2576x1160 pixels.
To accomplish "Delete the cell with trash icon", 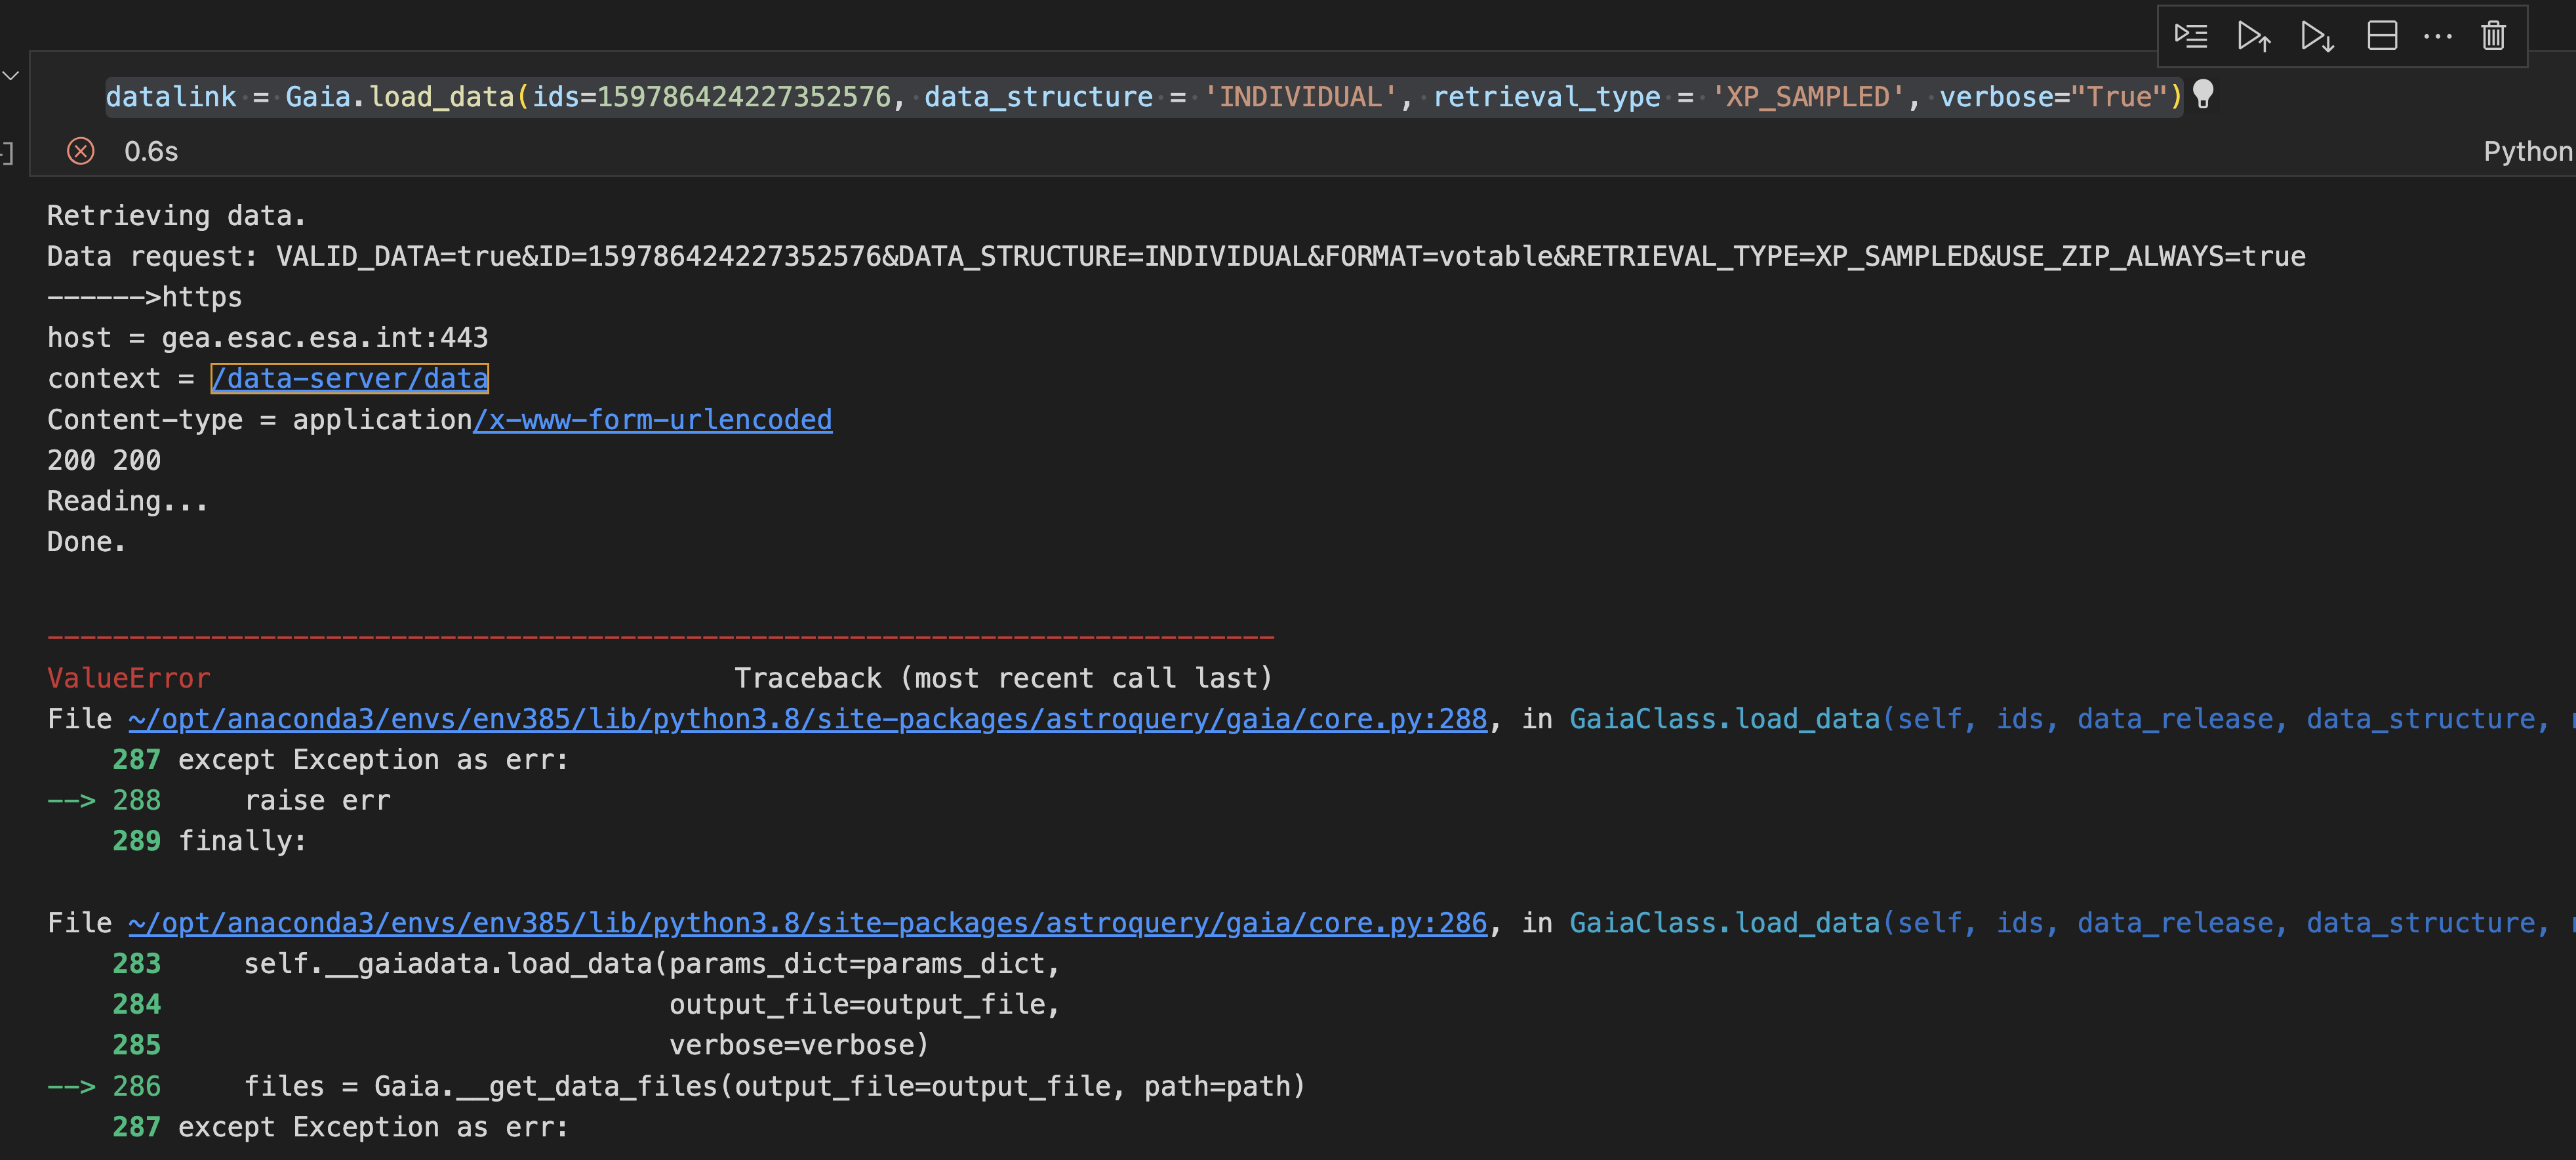I will [2493, 37].
